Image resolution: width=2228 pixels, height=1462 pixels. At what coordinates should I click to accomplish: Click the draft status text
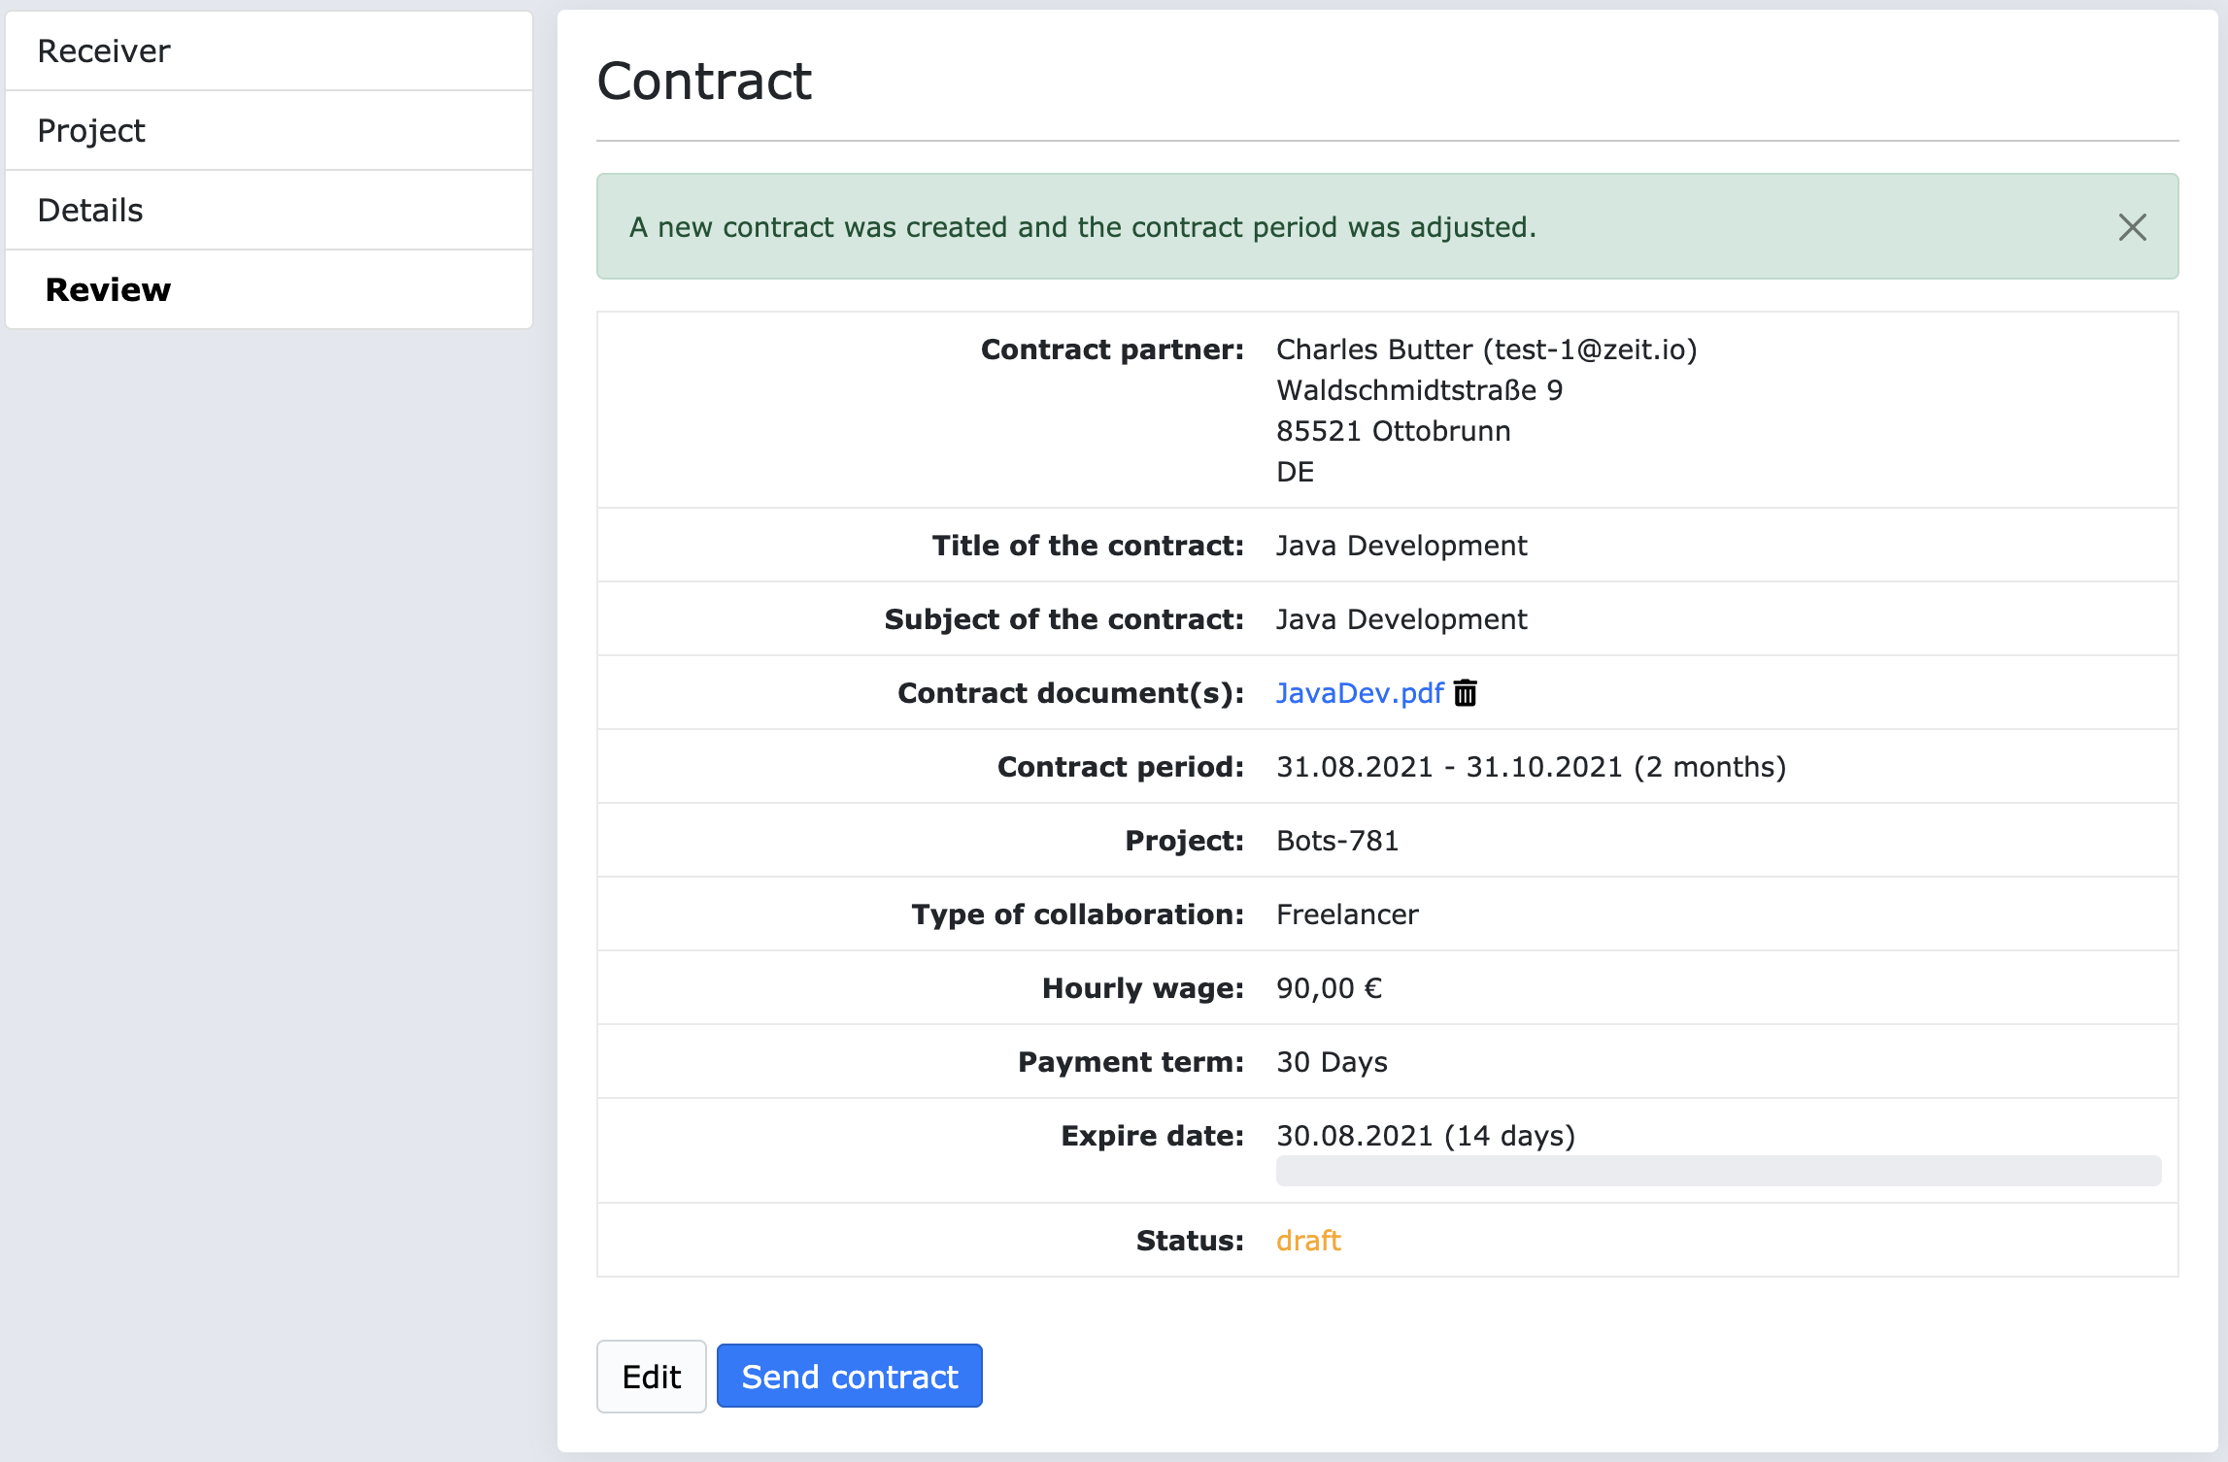tap(1307, 1241)
